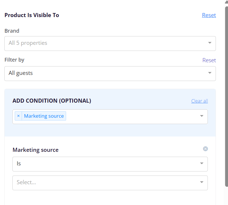This screenshot has height=205, width=228.
Task: Click empty area of condition multi-select field
Action: pos(131,117)
